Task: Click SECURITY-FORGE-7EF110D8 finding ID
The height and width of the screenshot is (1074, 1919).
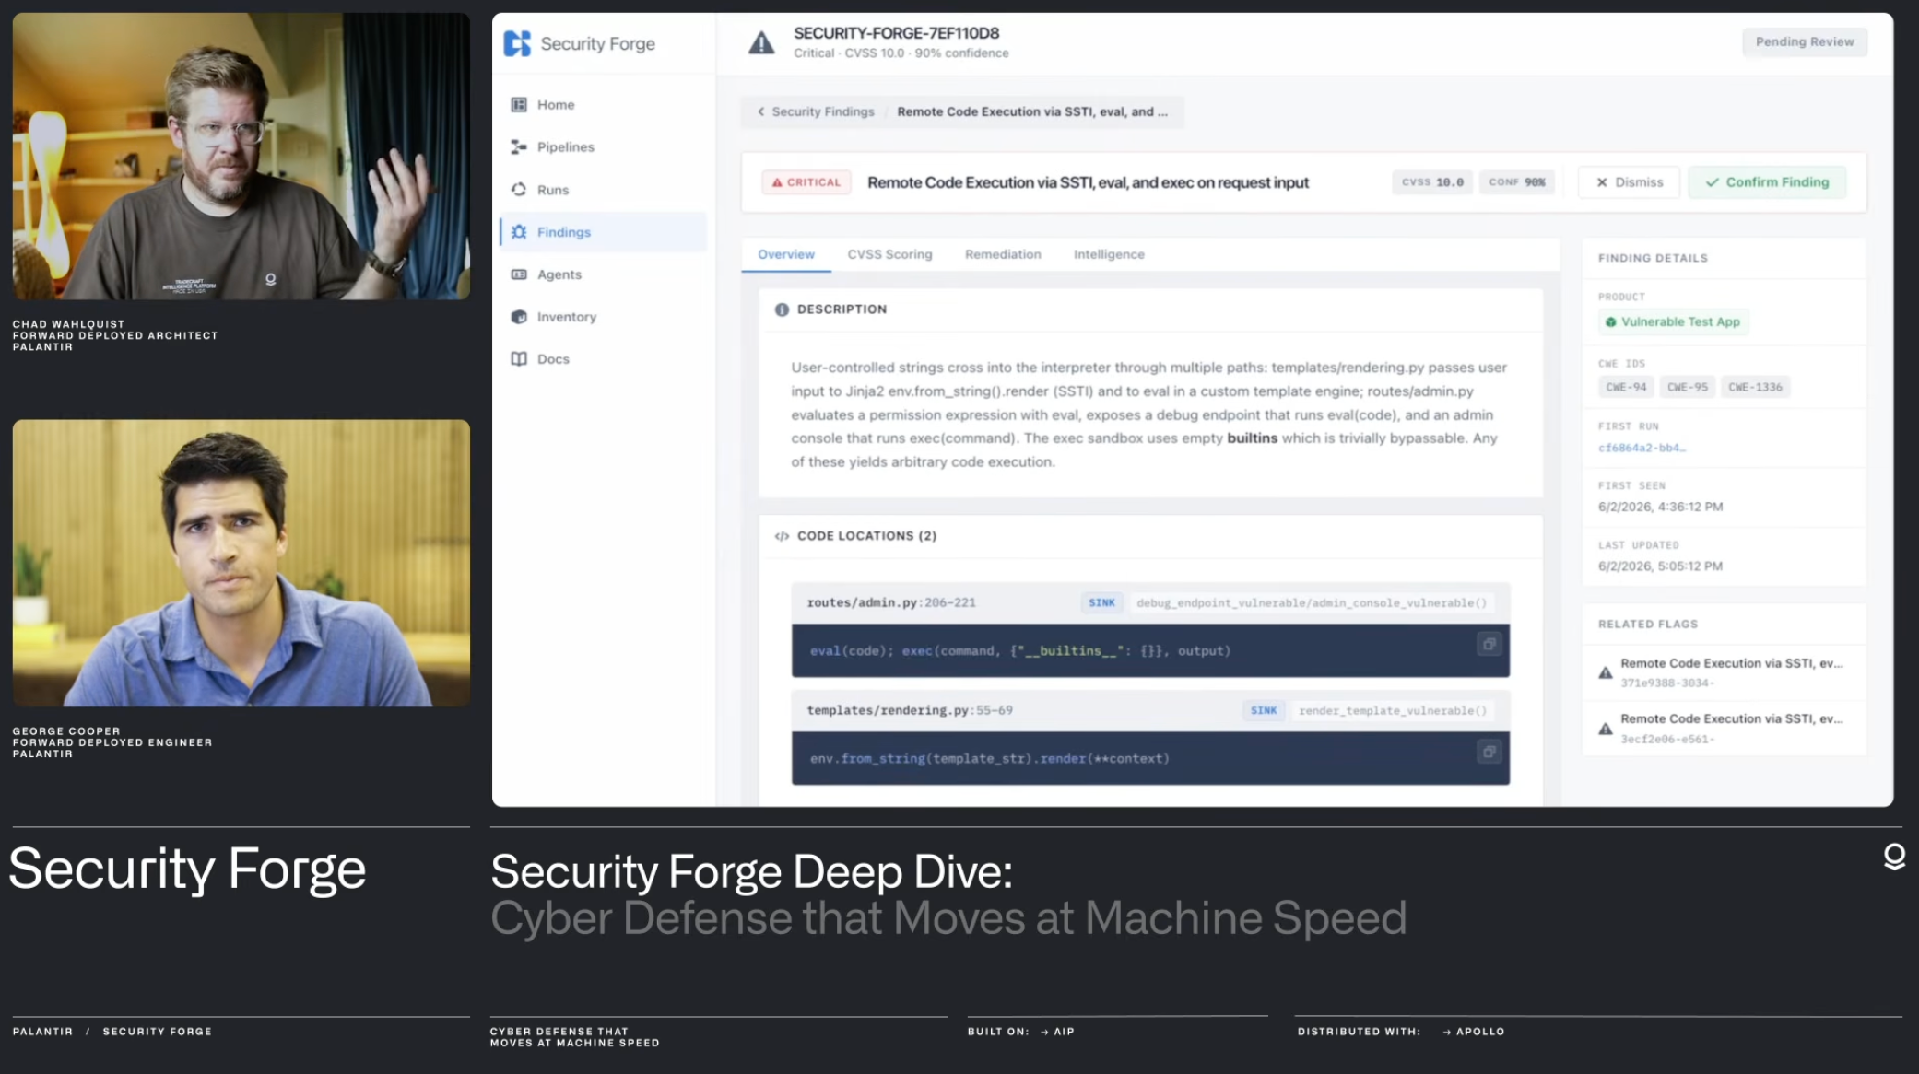Action: (896, 33)
